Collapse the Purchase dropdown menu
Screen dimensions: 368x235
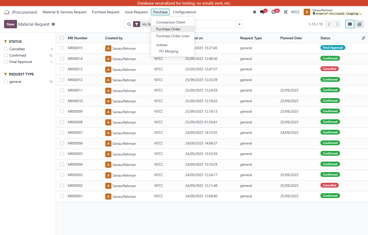pos(160,12)
